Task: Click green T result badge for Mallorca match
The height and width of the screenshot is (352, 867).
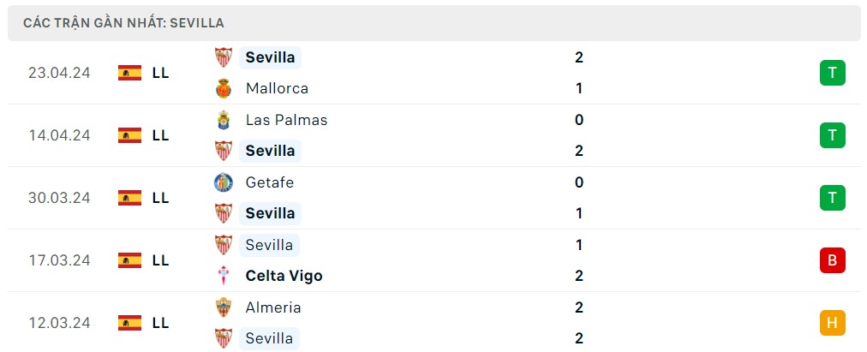Action: click(832, 73)
